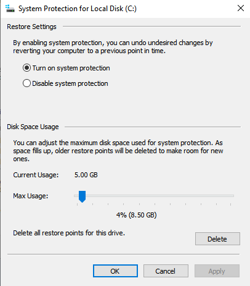The height and width of the screenshot is (286, 250).
Task: Select Disable system protection option
Action: click(x=26, y=83)
